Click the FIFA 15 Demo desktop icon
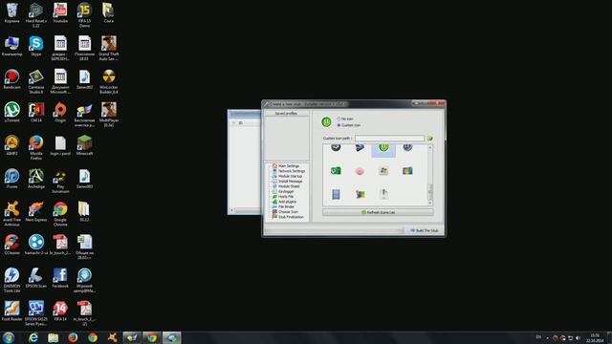This screenshot has width=612, height=344. pos(84,15)
